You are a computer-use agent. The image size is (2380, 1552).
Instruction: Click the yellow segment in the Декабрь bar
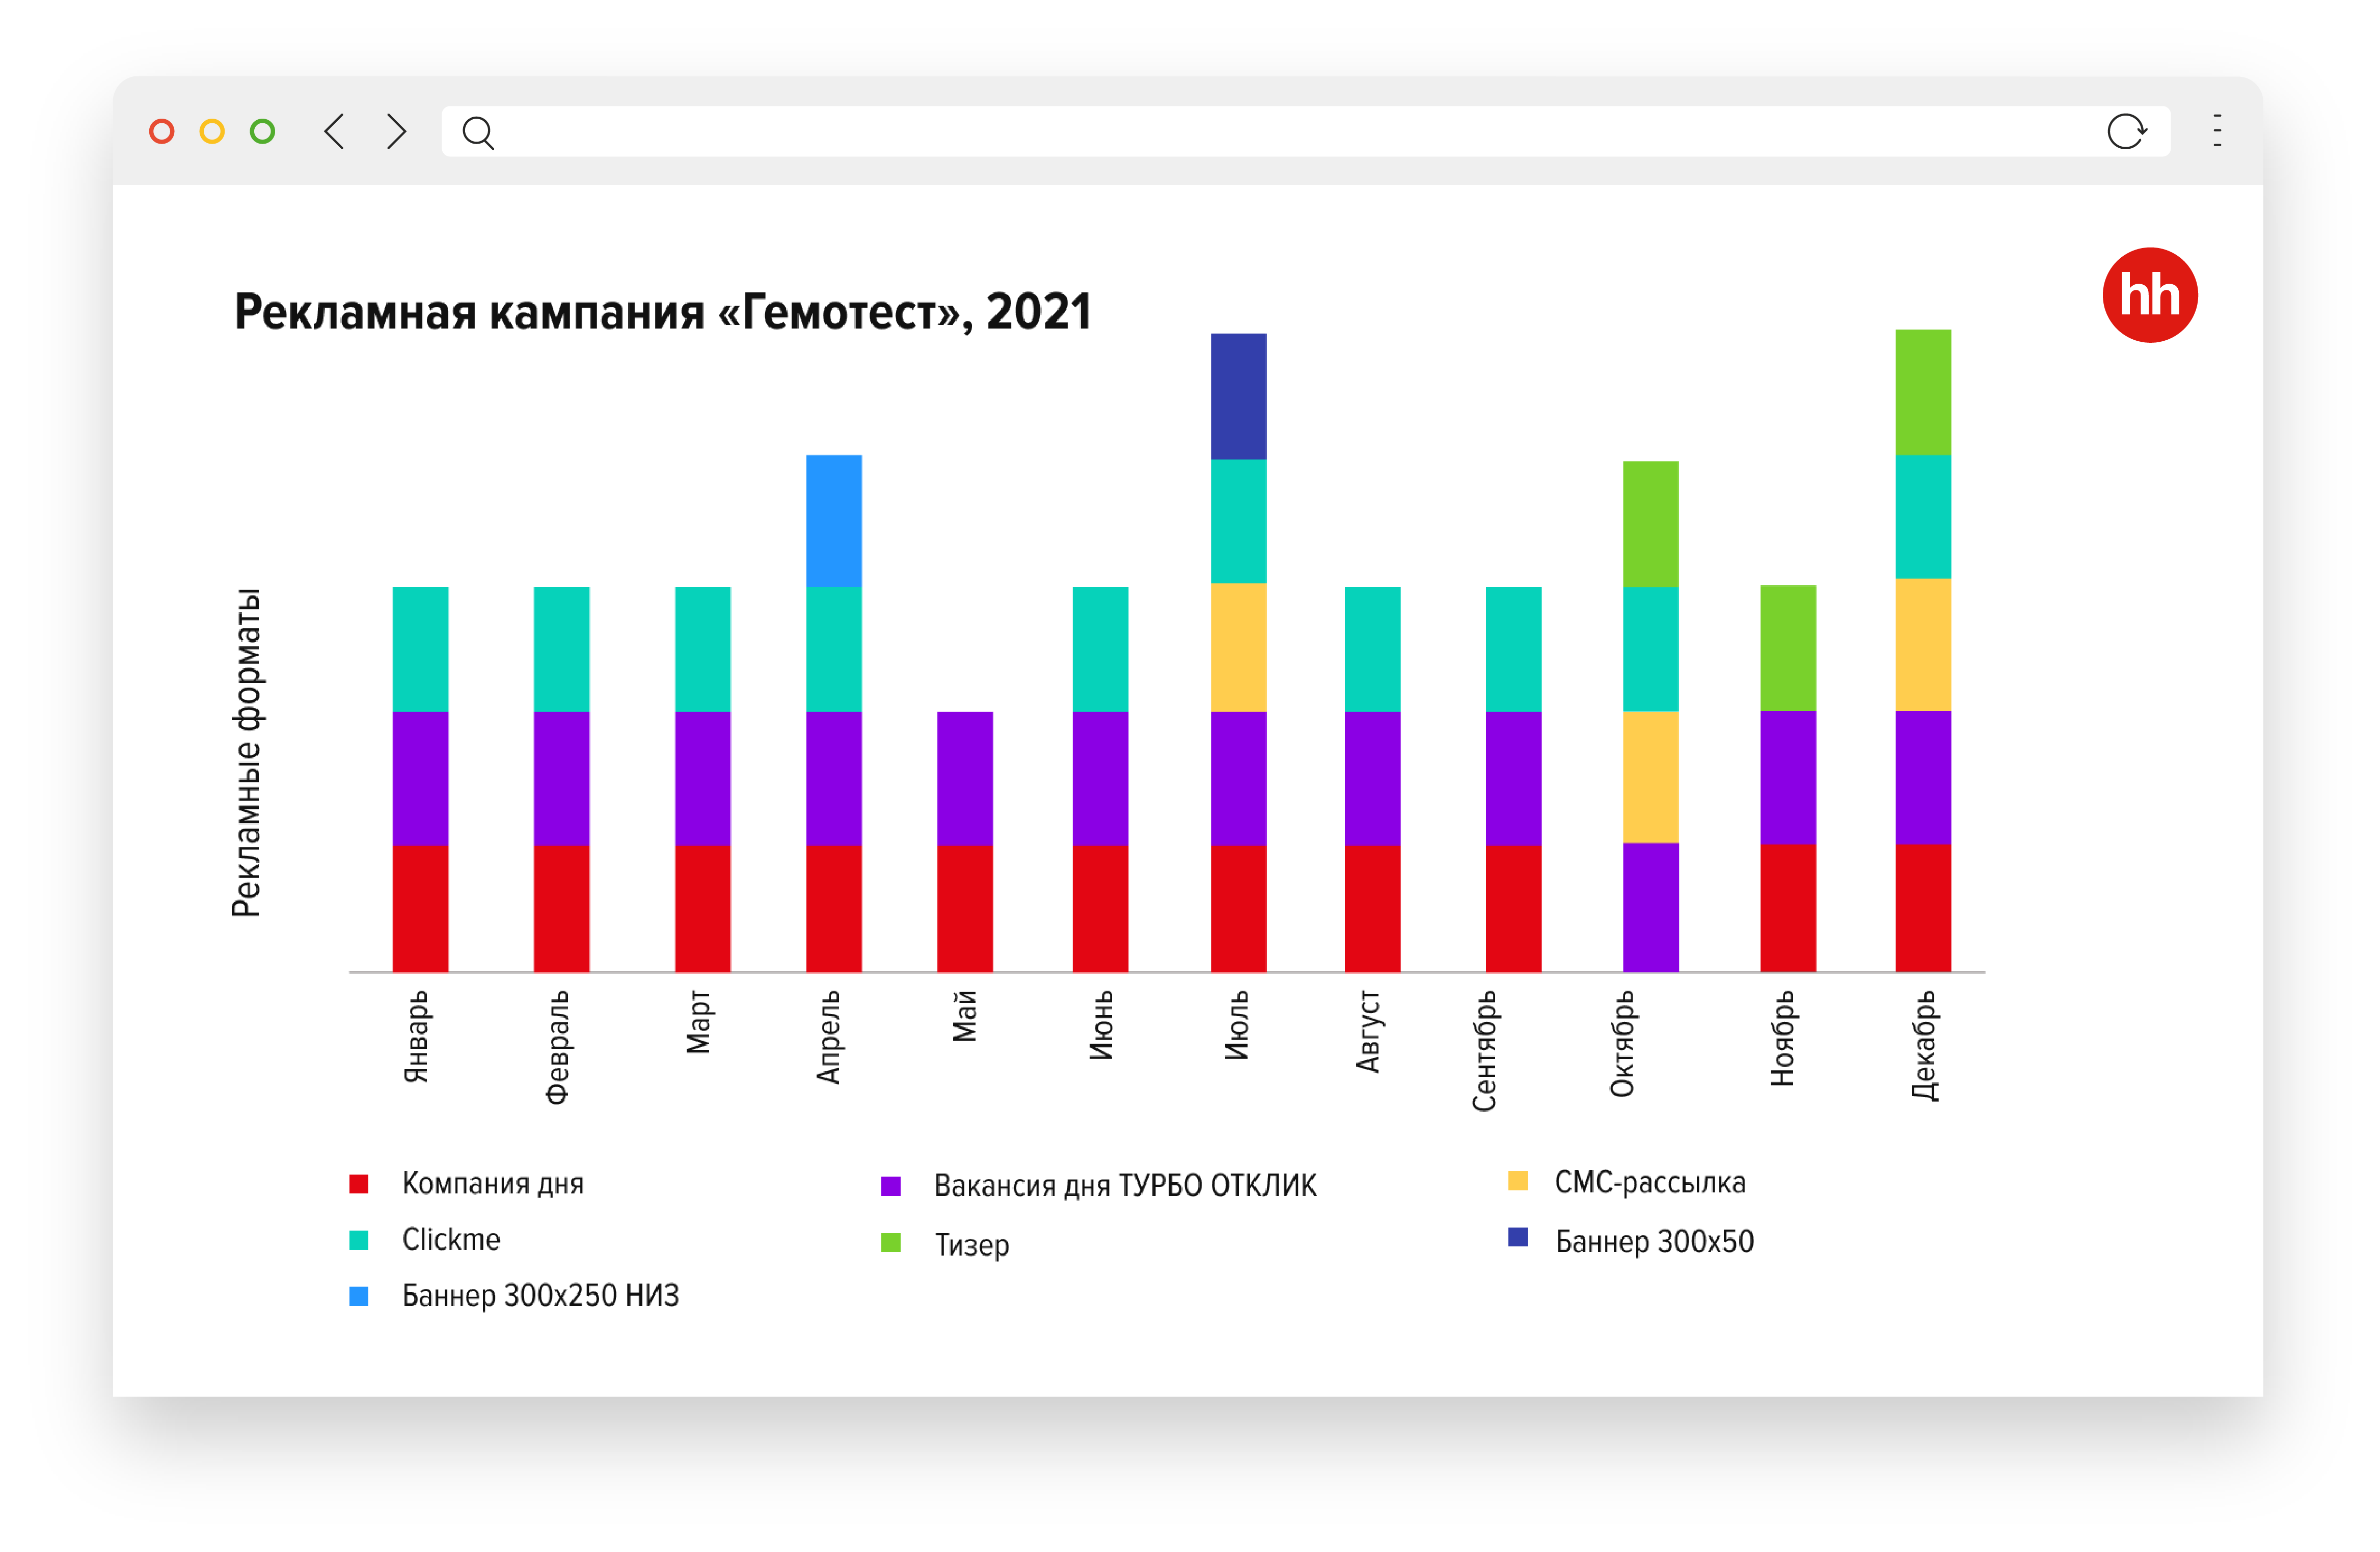1923,644
